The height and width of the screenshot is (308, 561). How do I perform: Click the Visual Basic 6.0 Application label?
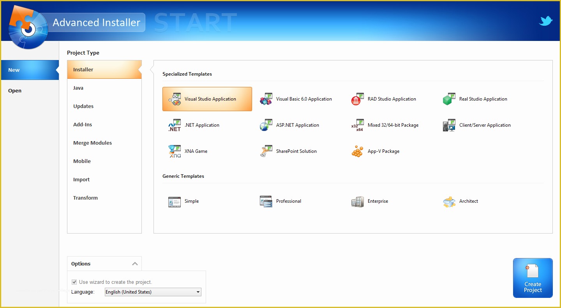[304, 99]
